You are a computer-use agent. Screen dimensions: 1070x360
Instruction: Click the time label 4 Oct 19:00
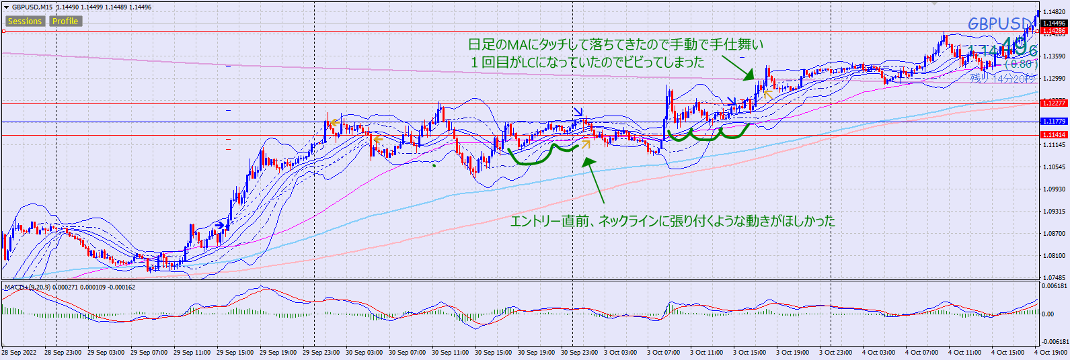click(1050, 353)
